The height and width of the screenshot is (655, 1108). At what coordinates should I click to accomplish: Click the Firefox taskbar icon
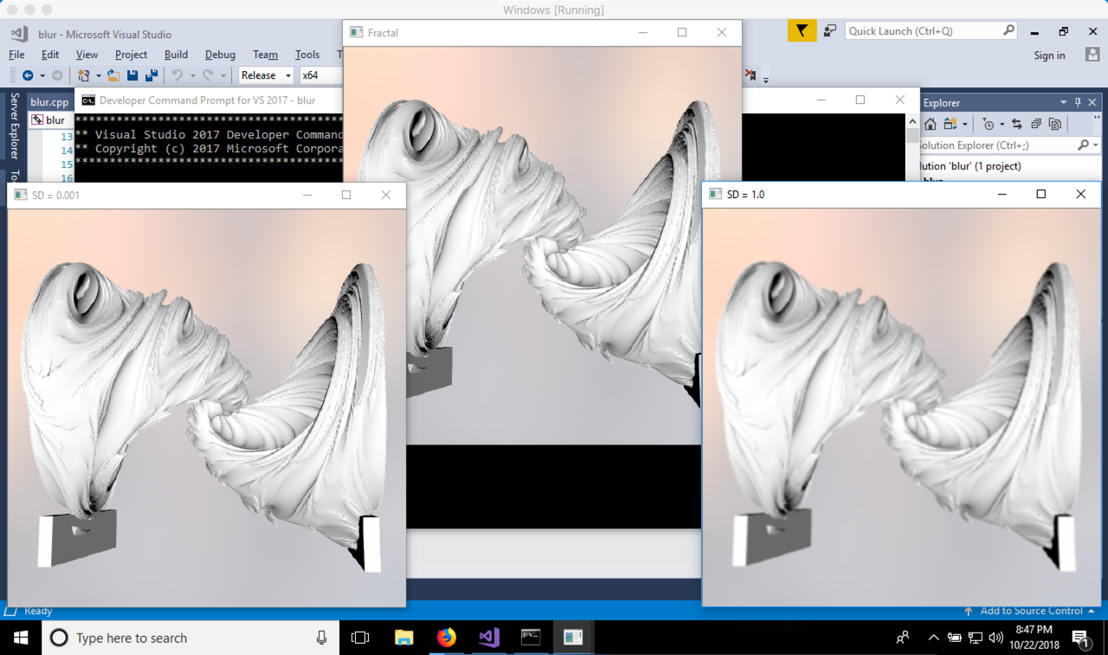(x=447, y=638)
